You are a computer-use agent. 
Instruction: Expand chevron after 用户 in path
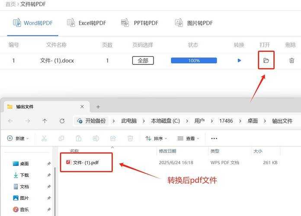point(212,121)
